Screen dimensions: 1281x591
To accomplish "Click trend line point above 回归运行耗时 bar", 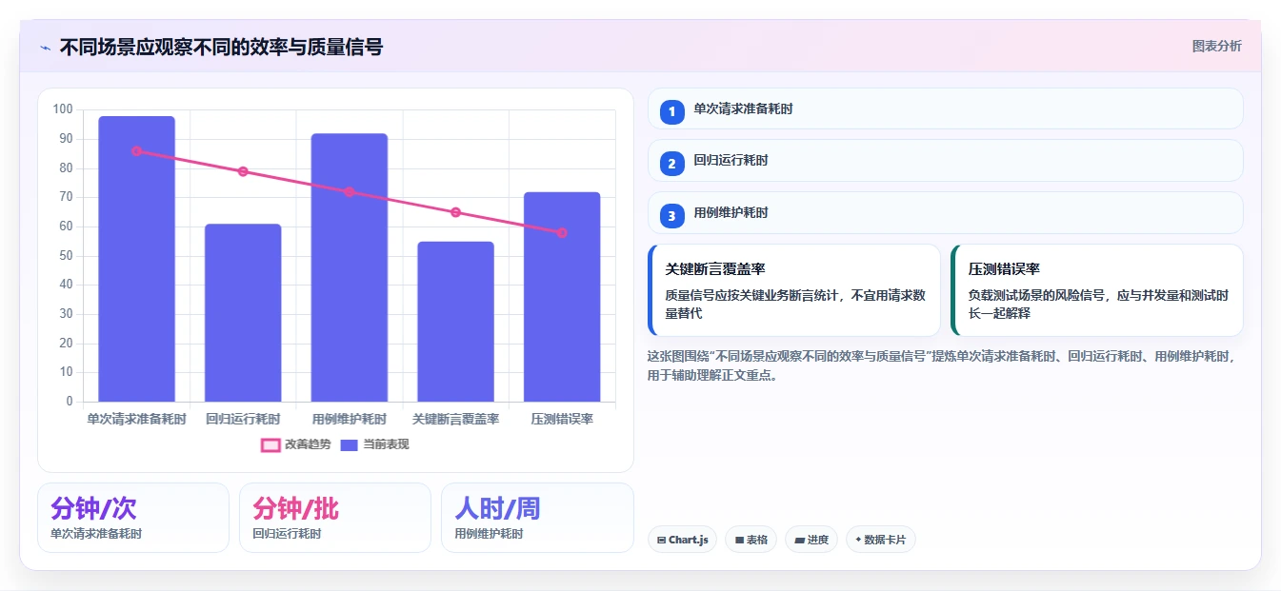I will [x=243, y=171].
